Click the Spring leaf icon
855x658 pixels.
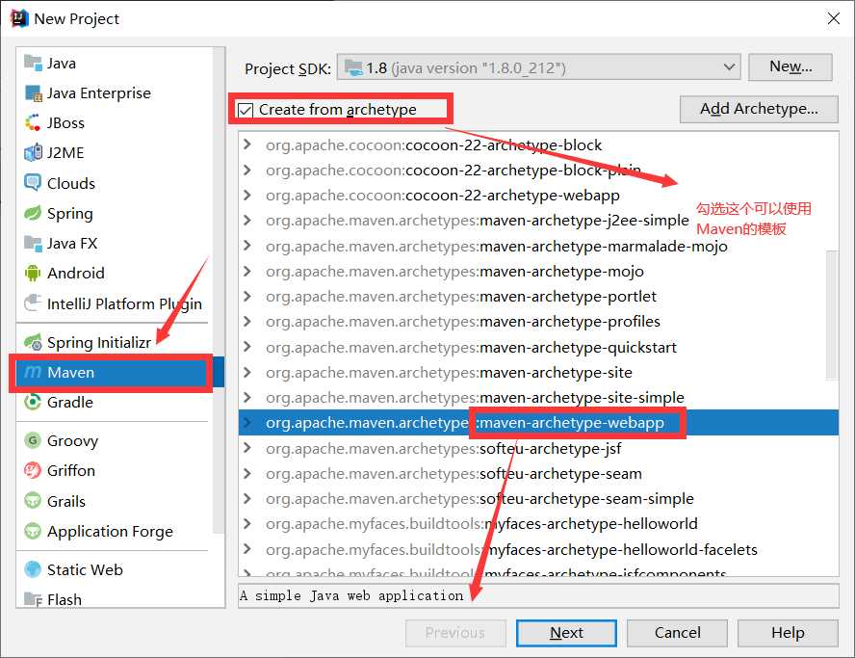tap(33, 213)
